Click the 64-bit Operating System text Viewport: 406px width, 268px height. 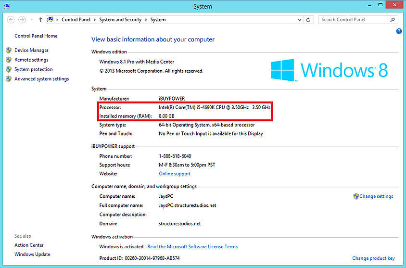(x=185, y=125)
